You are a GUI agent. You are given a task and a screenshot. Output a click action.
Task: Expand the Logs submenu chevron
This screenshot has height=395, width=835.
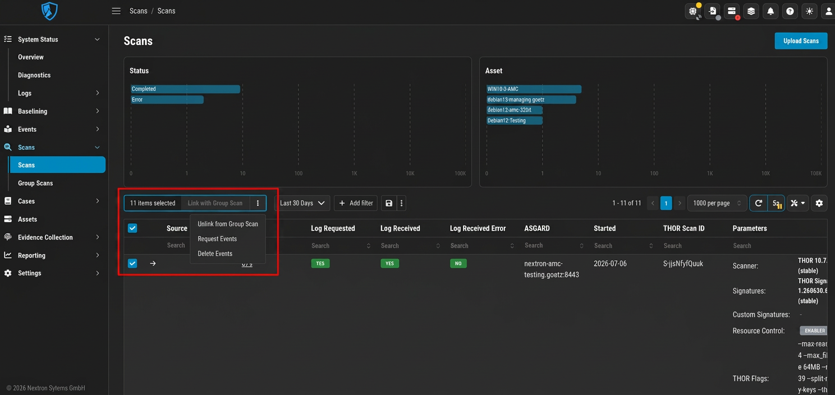(x=97, y=93)
